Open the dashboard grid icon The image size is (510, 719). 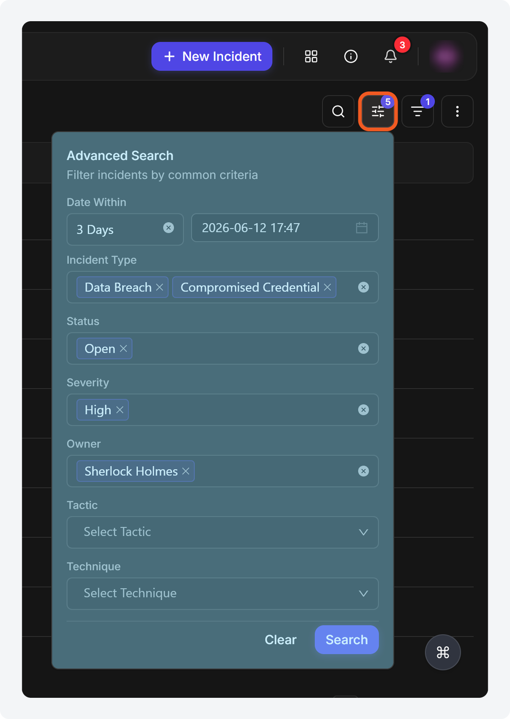[x=311, y=56]
